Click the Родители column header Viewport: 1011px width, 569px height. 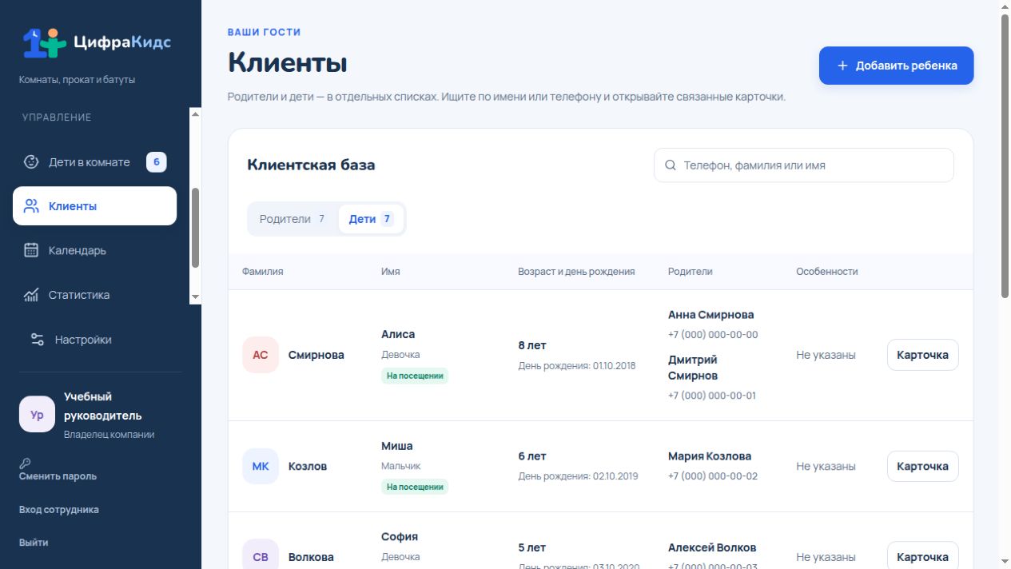[x=690, y=272]
